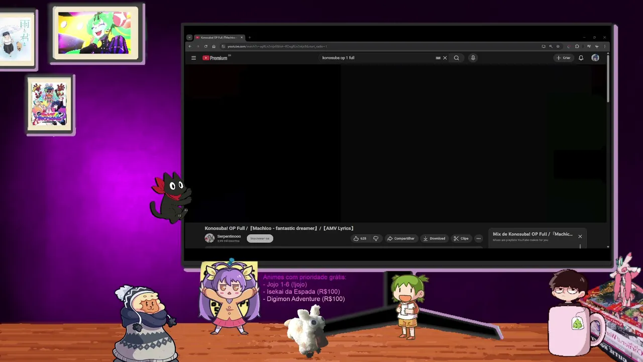This screenshot has width=643, height=362.
Task: Open the Serpentinooo channel name link
Action: coord(229,236)
